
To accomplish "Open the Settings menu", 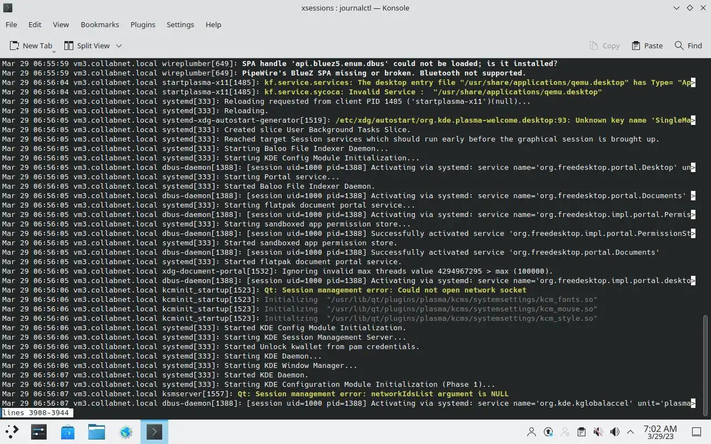I will [181, 24].
